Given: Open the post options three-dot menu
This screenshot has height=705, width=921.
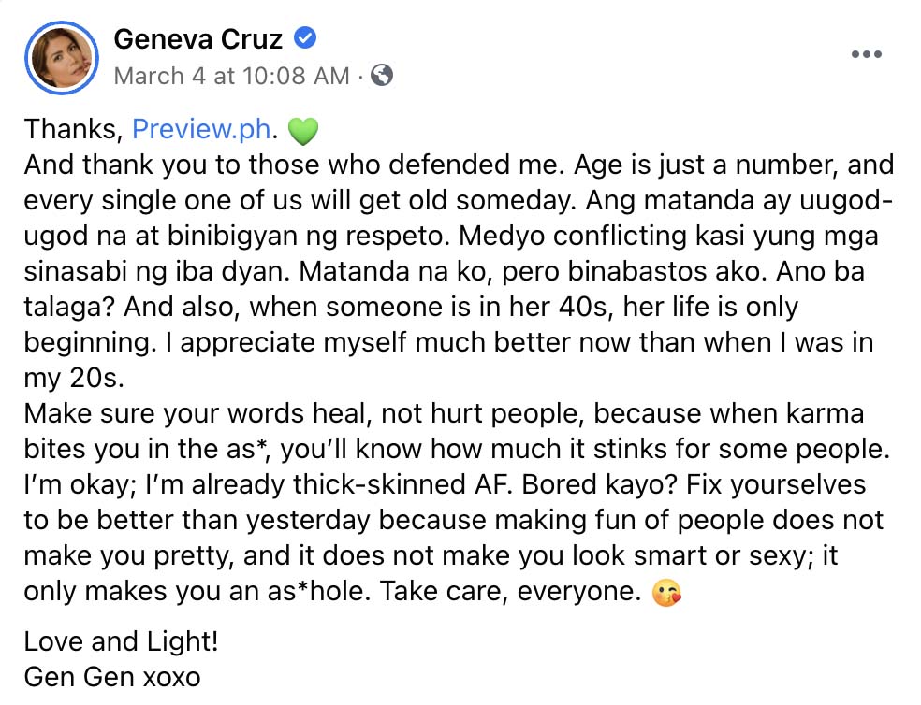Looking at the screenshot, I should [x=867, y=55].
